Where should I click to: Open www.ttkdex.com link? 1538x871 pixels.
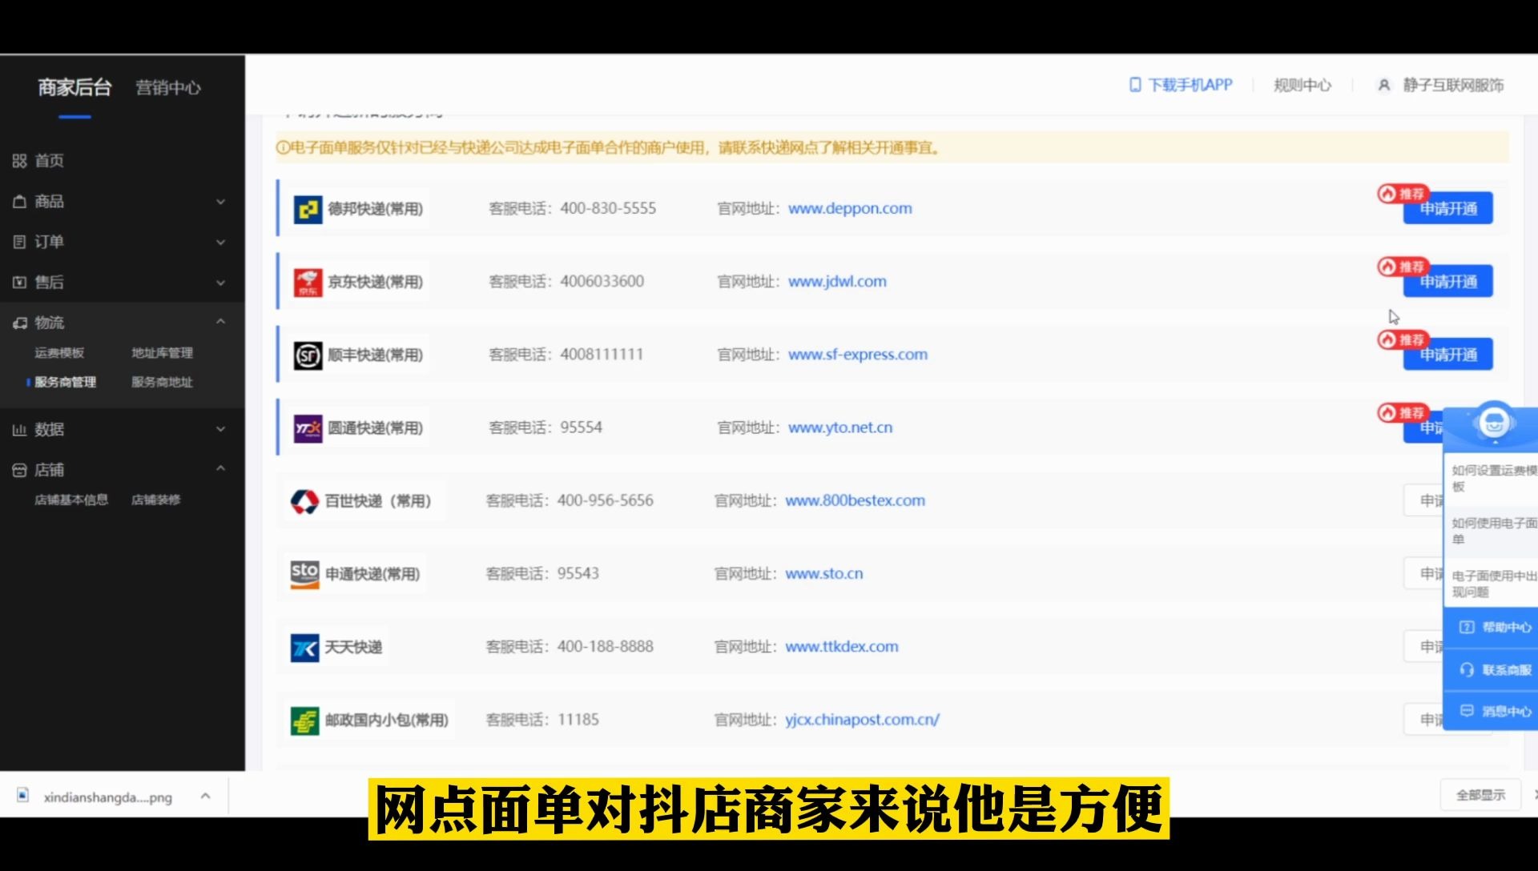[x=841, y=647]
